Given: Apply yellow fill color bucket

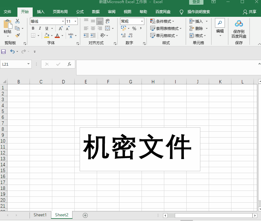Looking at the screenshot, I should point(47,35).
